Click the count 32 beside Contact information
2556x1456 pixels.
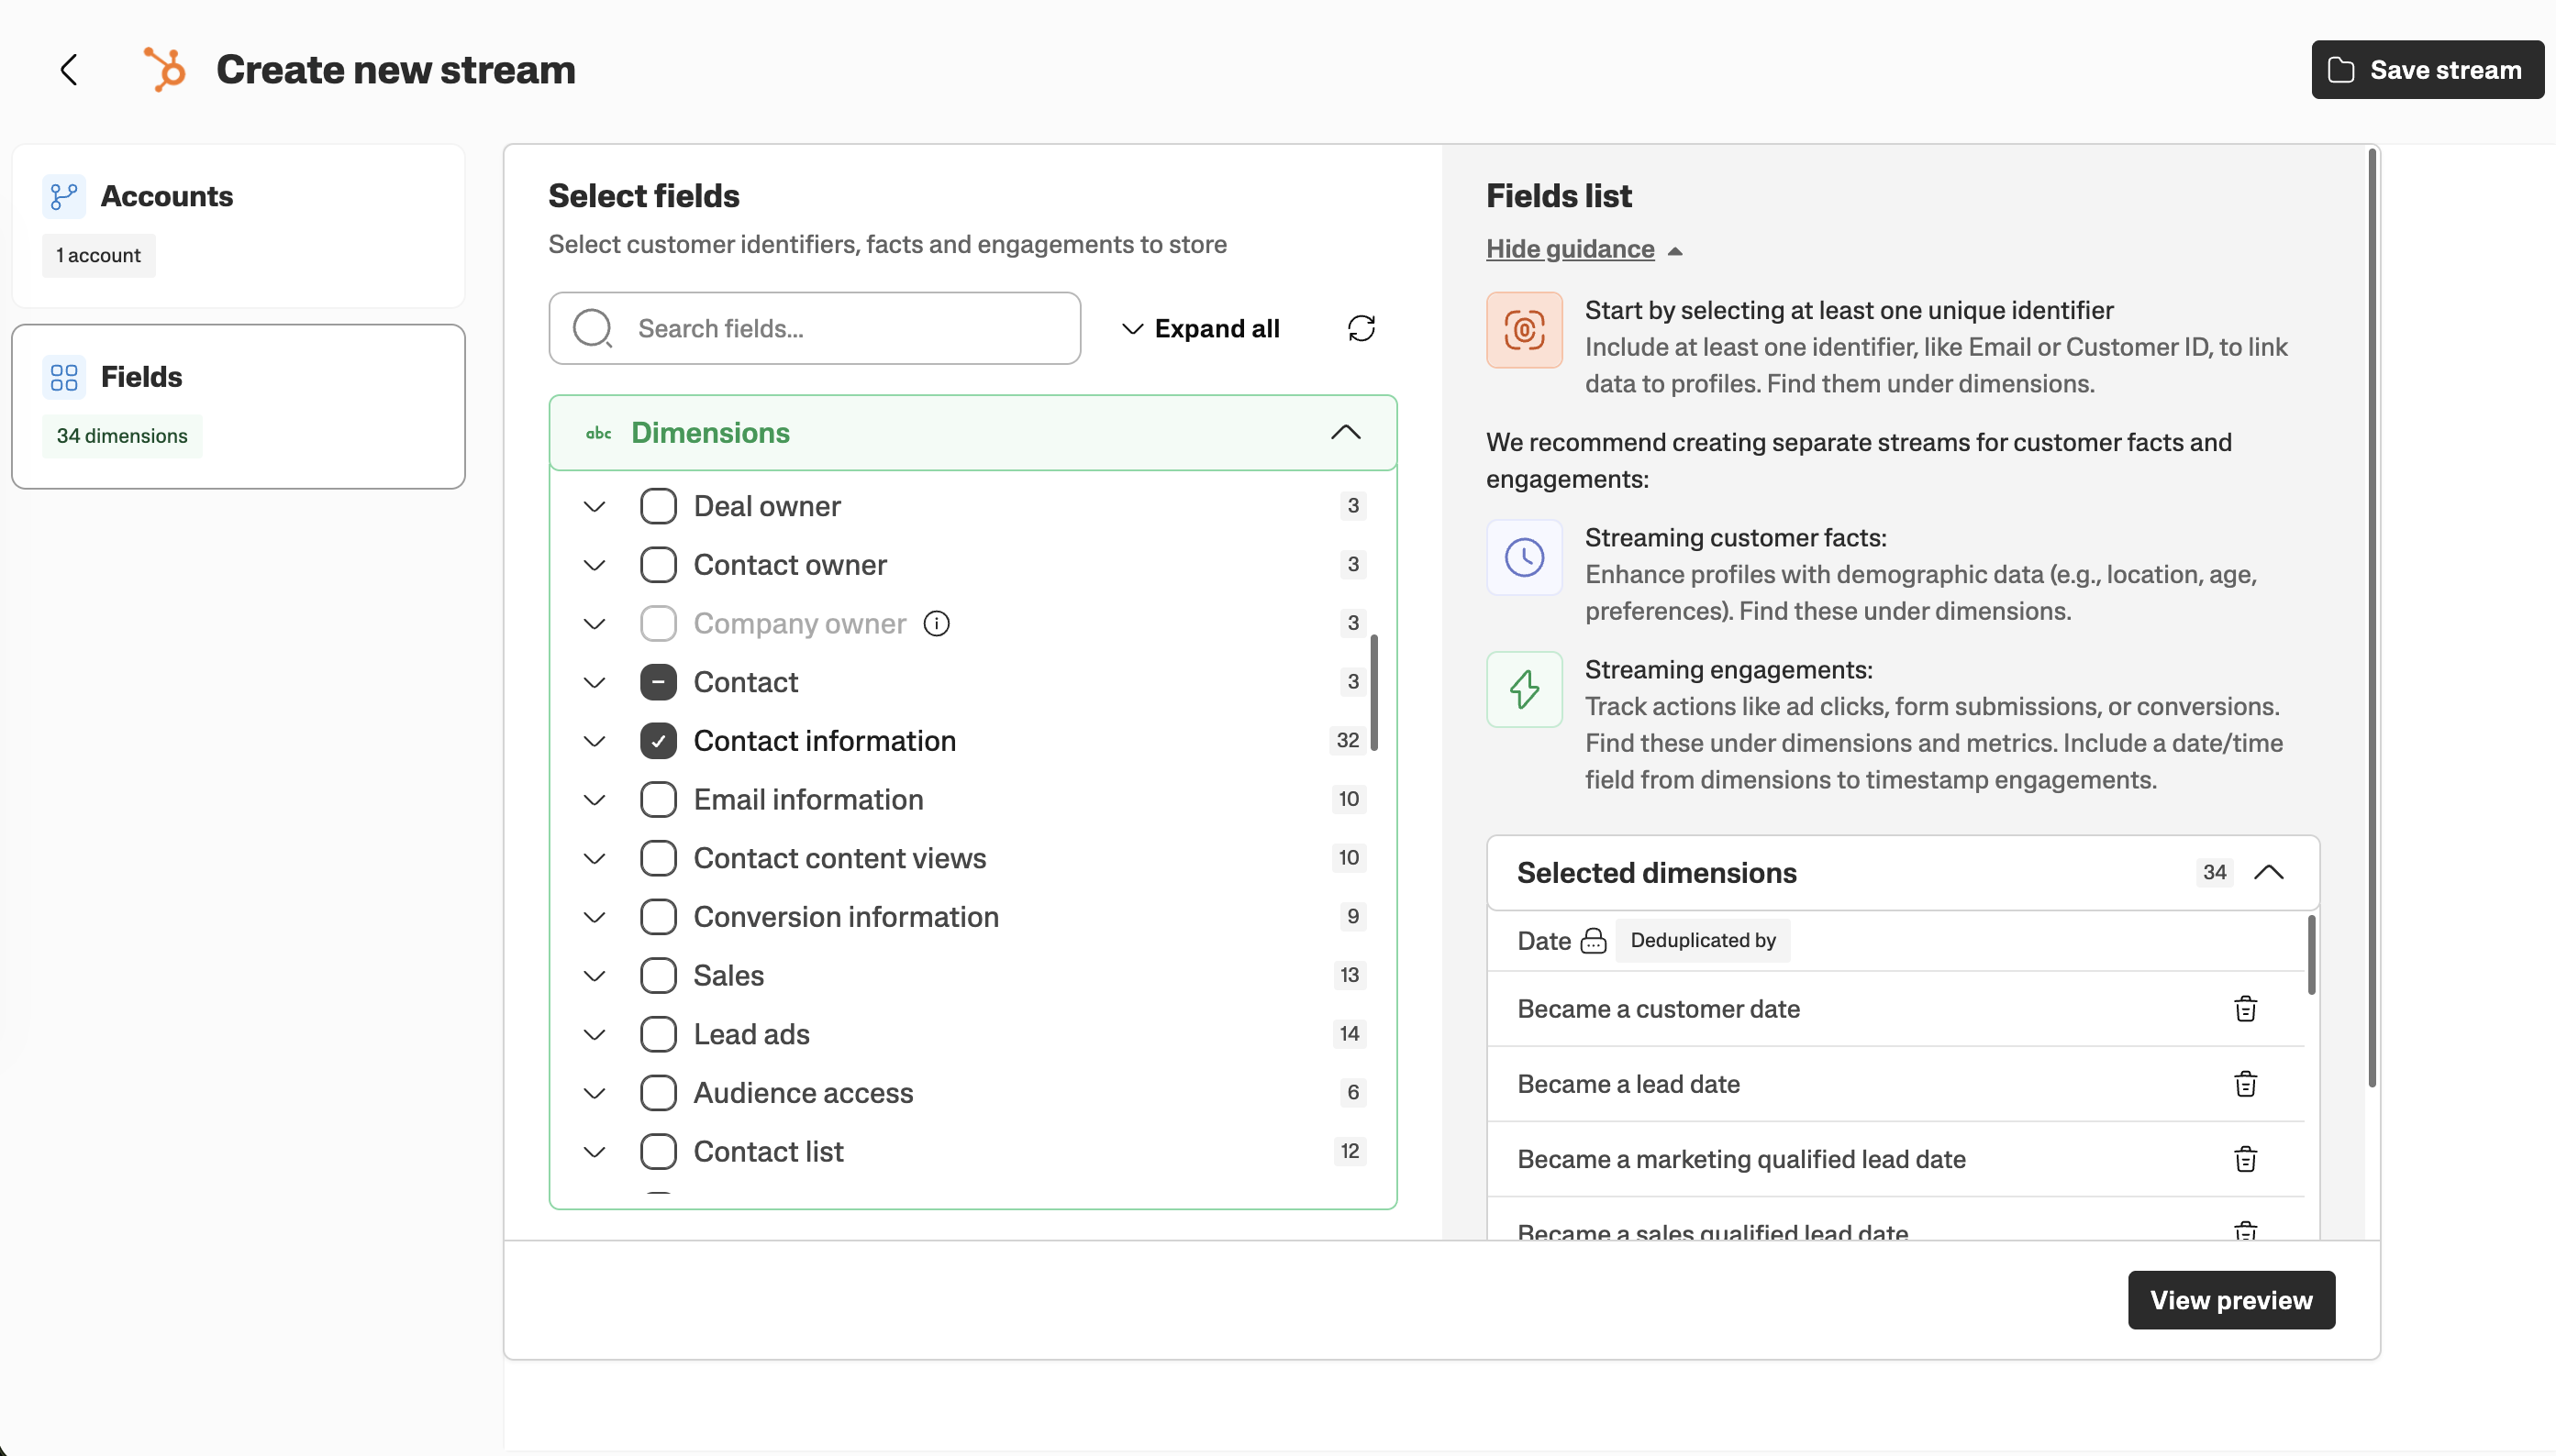click(x=1348, y=740)
